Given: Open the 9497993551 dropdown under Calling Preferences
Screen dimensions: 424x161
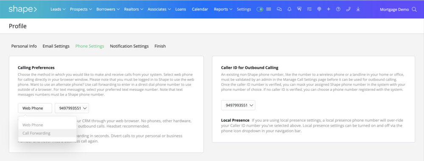Looking at the screenshot, I should point(72,108).
